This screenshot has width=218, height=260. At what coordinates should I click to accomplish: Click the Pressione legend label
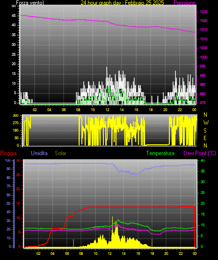click(x=184, y=3)
